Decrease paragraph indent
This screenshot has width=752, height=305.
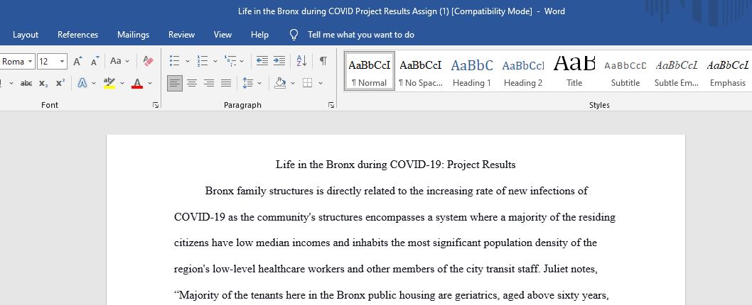click(262, 61)
